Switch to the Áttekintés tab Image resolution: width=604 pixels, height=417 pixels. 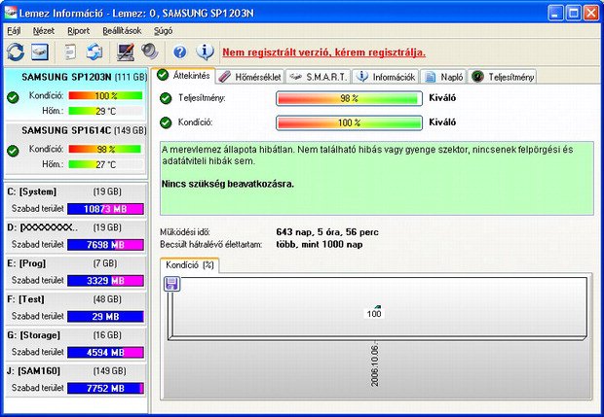(x=183, y=75)
